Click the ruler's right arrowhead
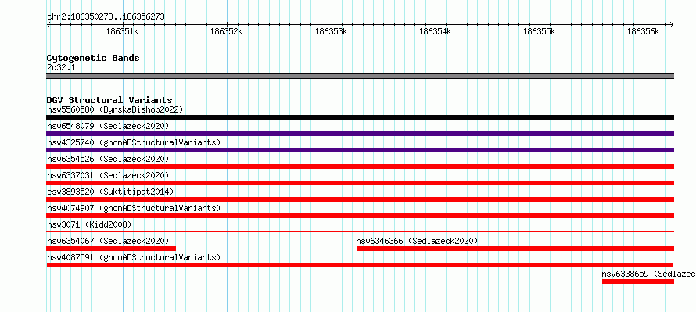The height and width of the screenshot is (312, 696). [672, 24]
